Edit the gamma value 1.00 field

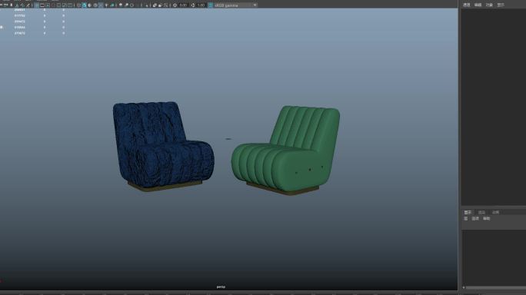201,5
